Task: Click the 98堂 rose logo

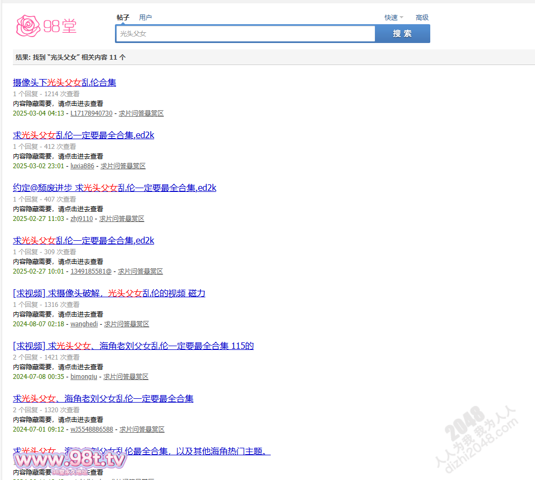Action: (46, 26)
